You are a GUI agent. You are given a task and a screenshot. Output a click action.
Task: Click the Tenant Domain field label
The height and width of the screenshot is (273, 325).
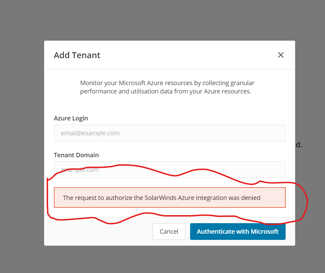point(76,155)
